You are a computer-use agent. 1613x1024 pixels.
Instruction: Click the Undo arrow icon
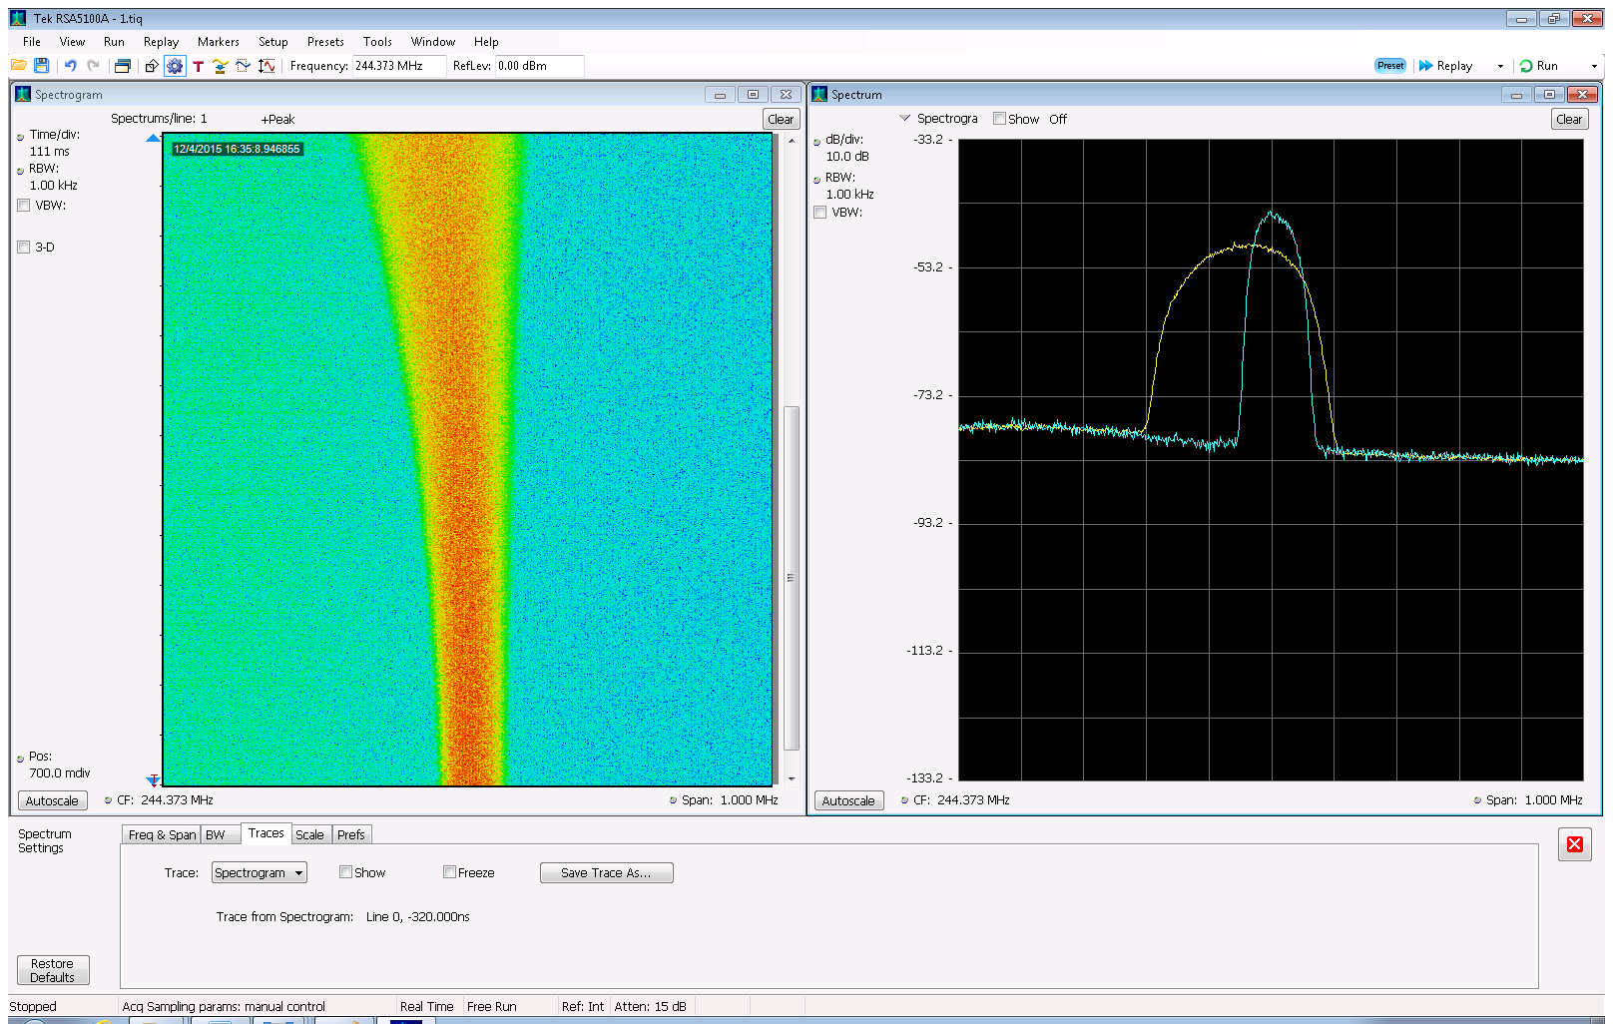pos(70,66)
